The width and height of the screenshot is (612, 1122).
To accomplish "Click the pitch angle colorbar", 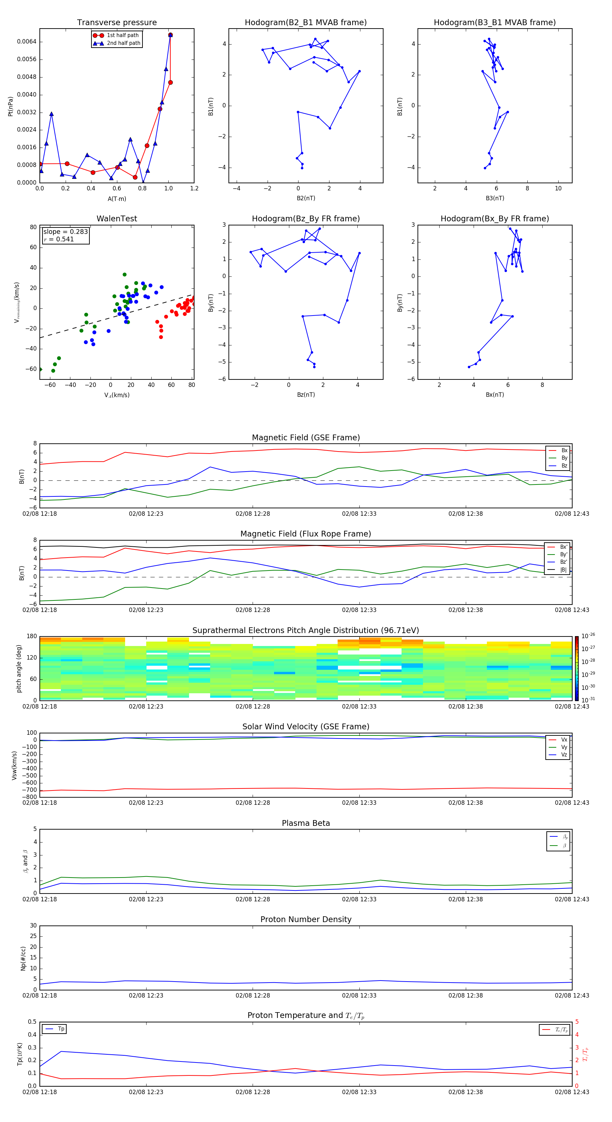I will [x=577, y=668].
